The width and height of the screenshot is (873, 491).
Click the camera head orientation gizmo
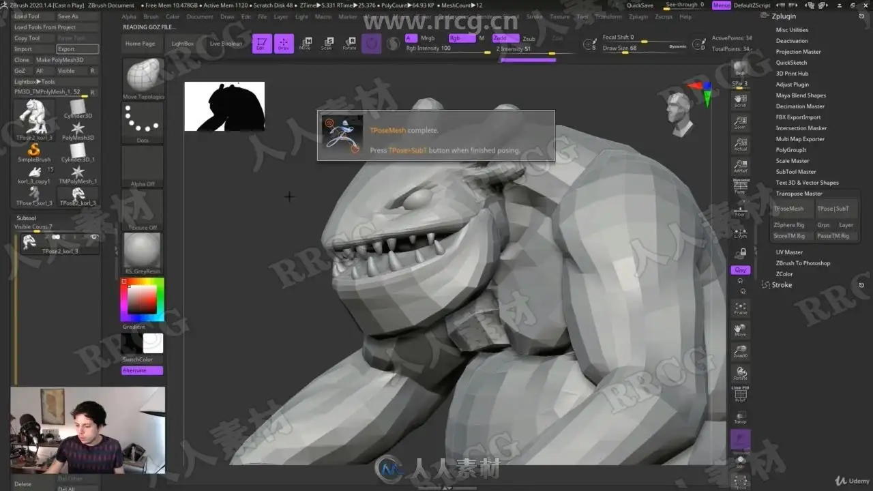click(679, 113)
